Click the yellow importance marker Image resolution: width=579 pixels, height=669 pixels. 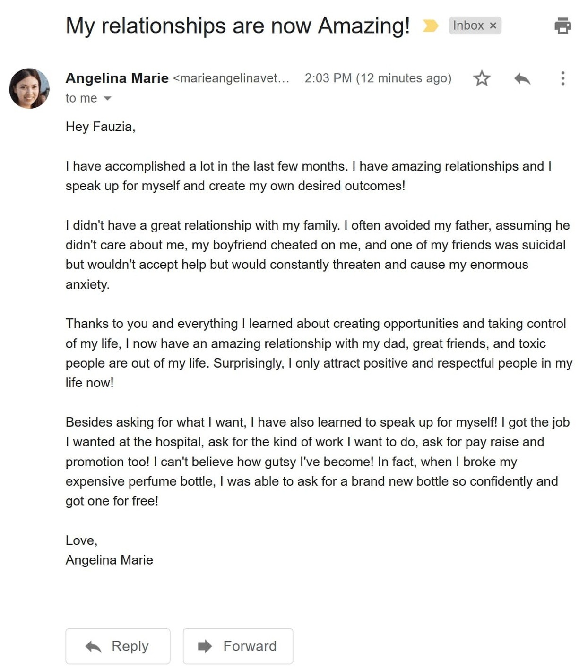click(x=430, y=26)
